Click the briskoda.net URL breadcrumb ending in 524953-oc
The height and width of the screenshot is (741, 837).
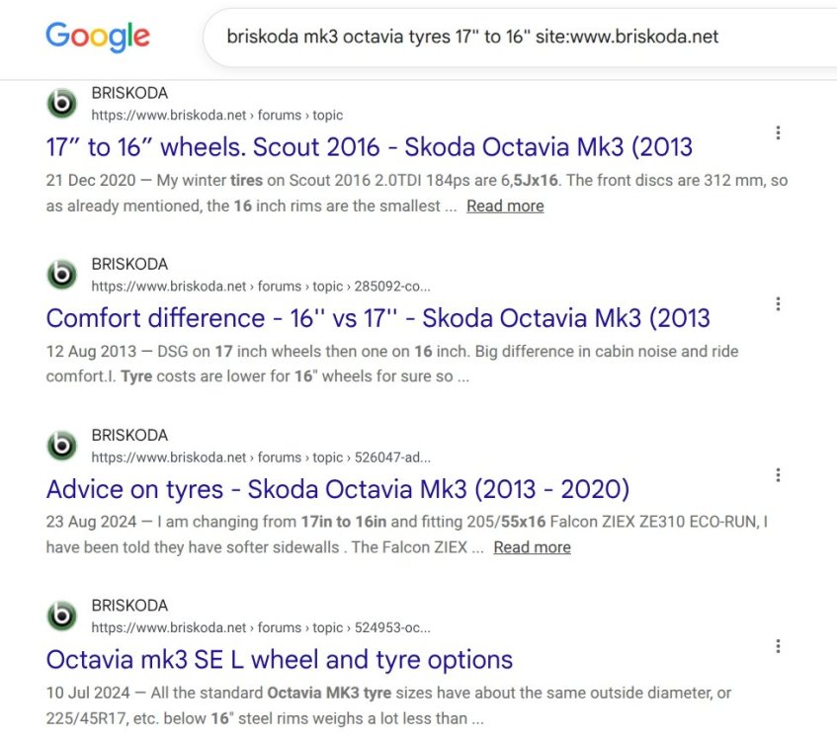click(x=261, y=627)
